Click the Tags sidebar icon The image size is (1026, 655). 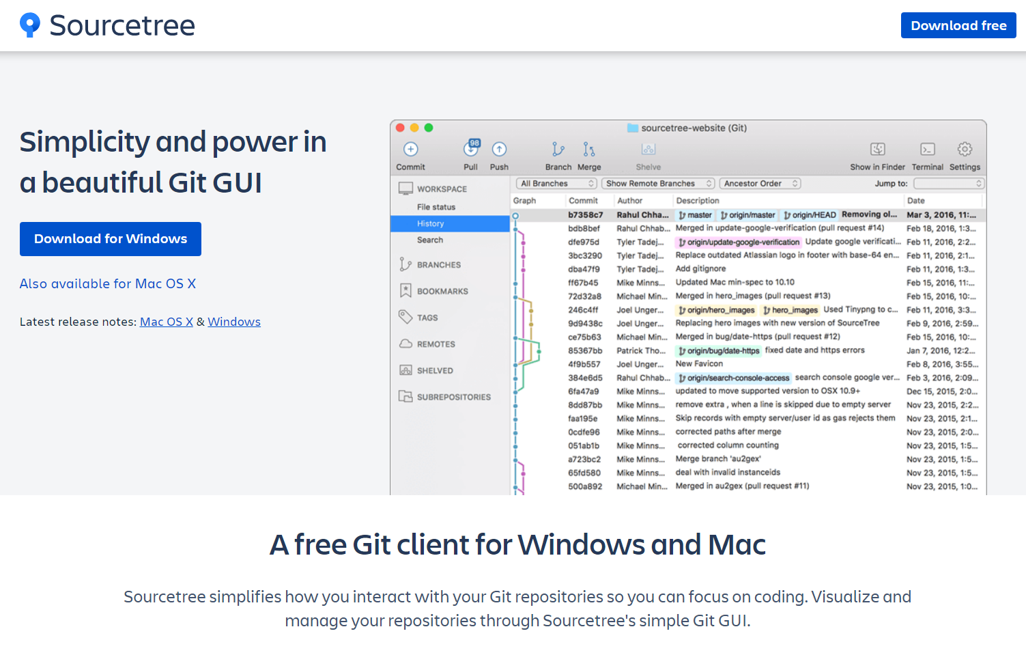[405, 317]
